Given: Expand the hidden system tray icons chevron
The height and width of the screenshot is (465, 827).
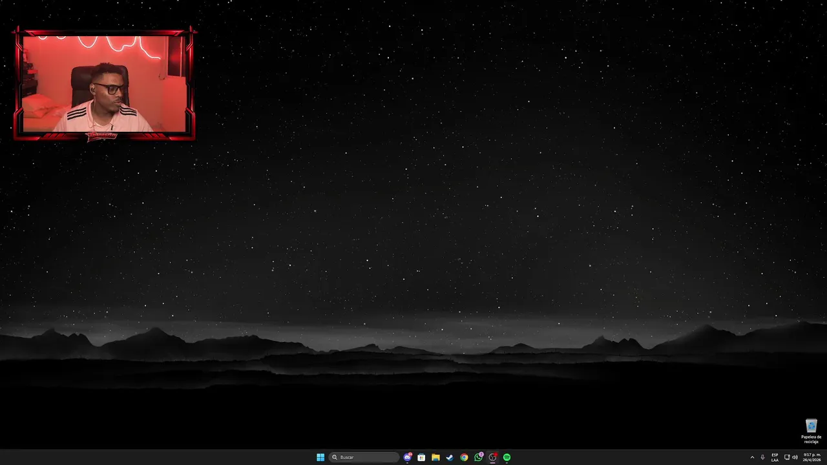Looking at the screenshot, I should [x=752, y=457].
